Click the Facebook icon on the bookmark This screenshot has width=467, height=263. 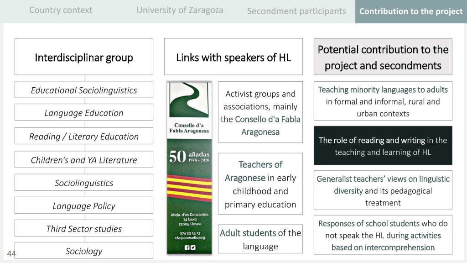click(x=187, y=247)
